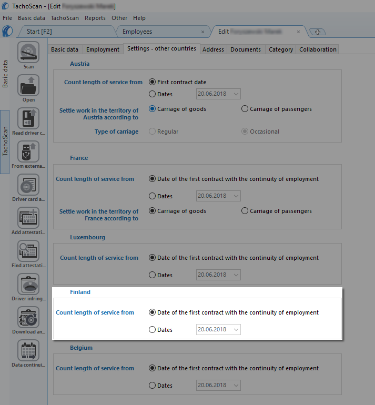375x405 pixels.
Task: Click TachoScan vertical side panel tab
Action: pyautogui.click(x=5, y=142)
